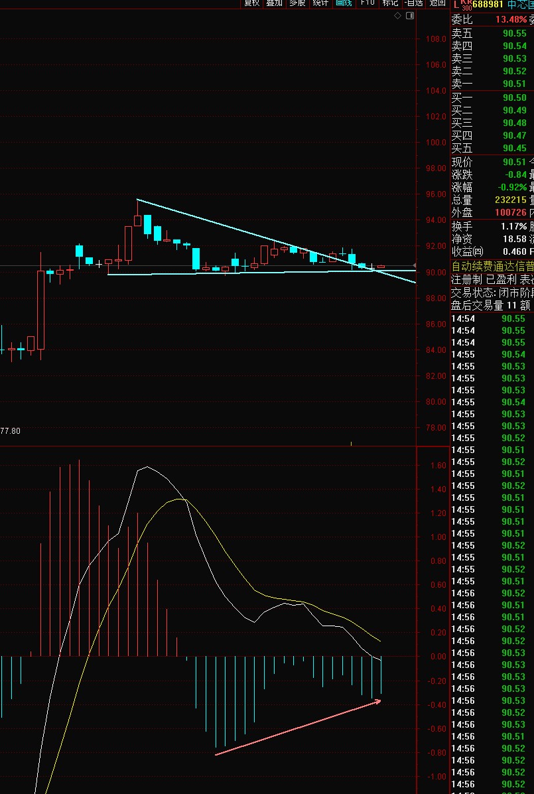534x794 pixels.
Task: Click the 注册制 已盈利 label
Action: [484, 280]
